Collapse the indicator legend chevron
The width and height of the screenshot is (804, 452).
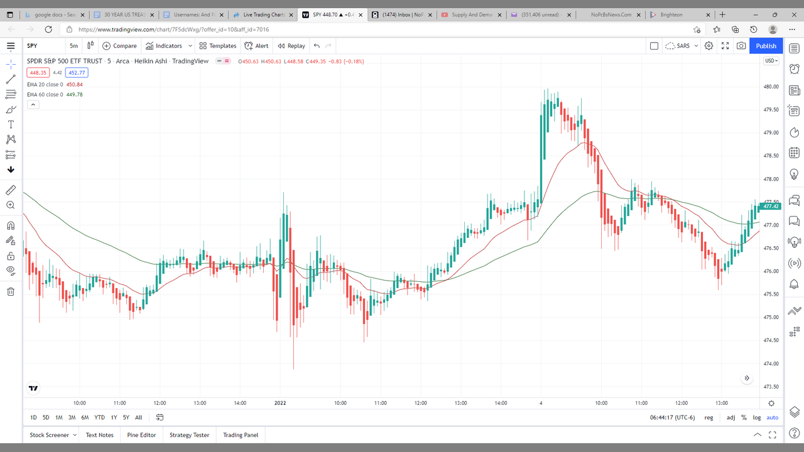pos(33,104)
